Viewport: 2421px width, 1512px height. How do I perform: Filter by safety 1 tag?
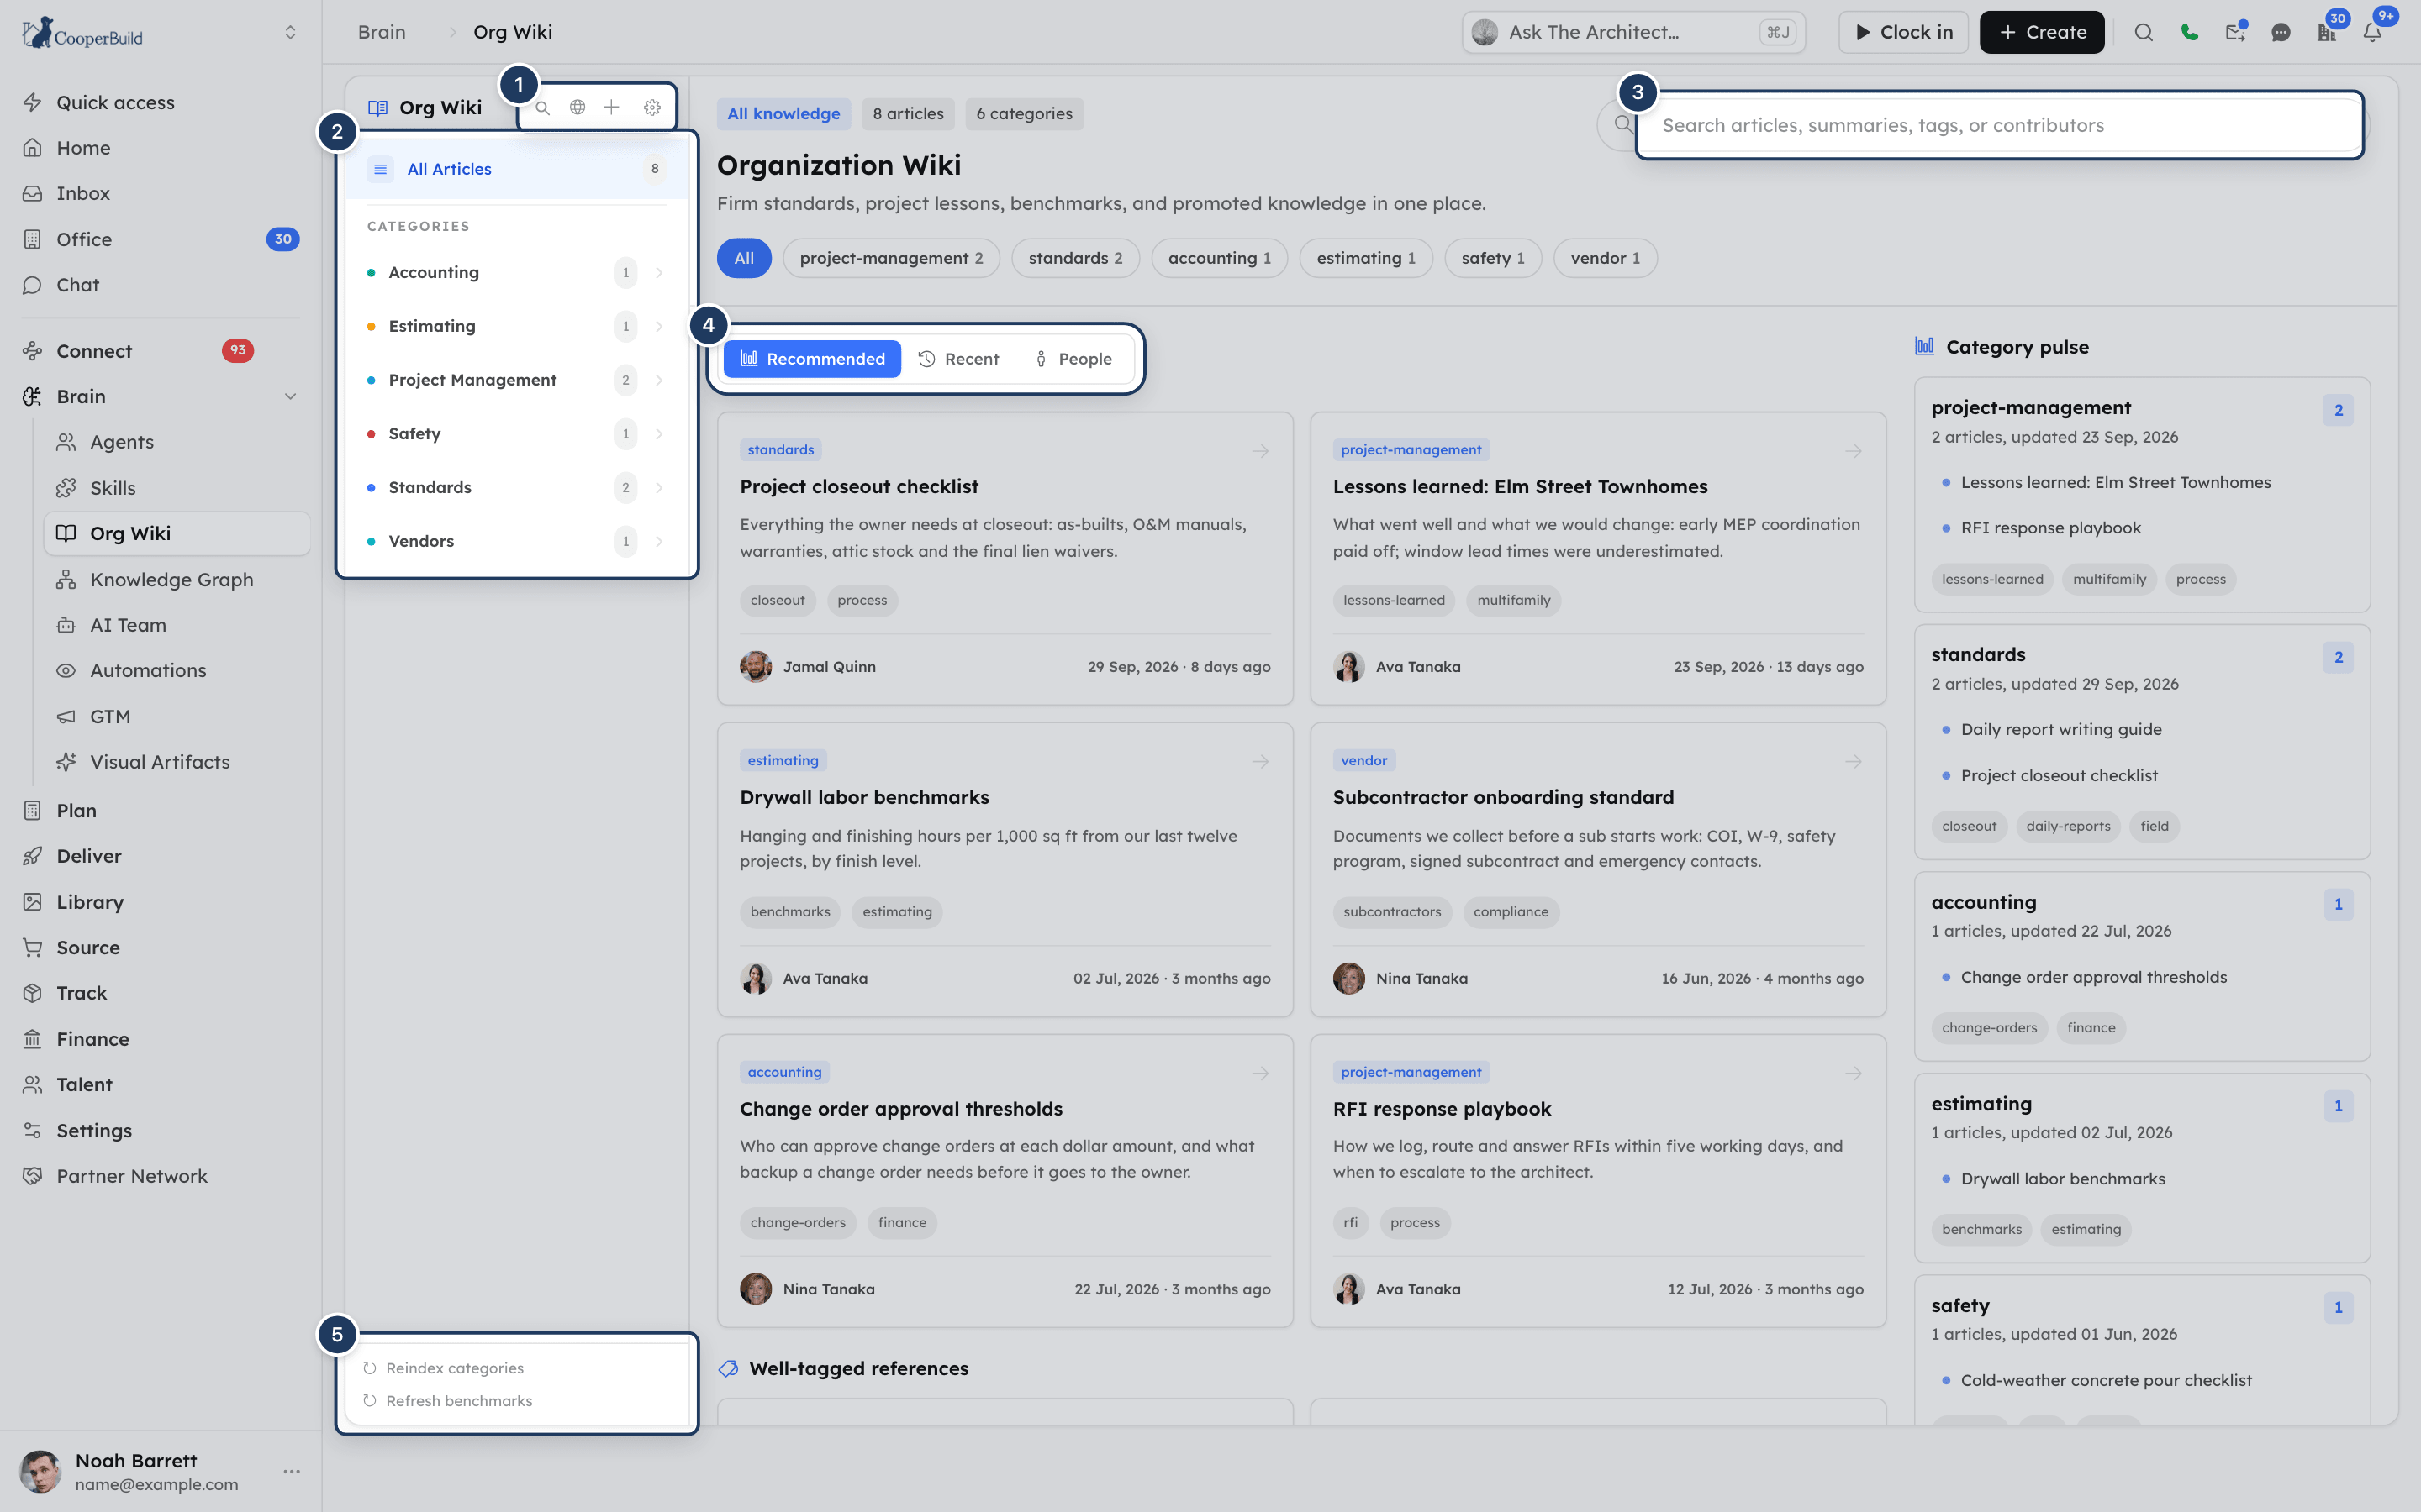pos(1491,258)
